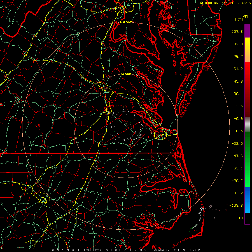Click the 14.5 legend value

pos(238,106)
